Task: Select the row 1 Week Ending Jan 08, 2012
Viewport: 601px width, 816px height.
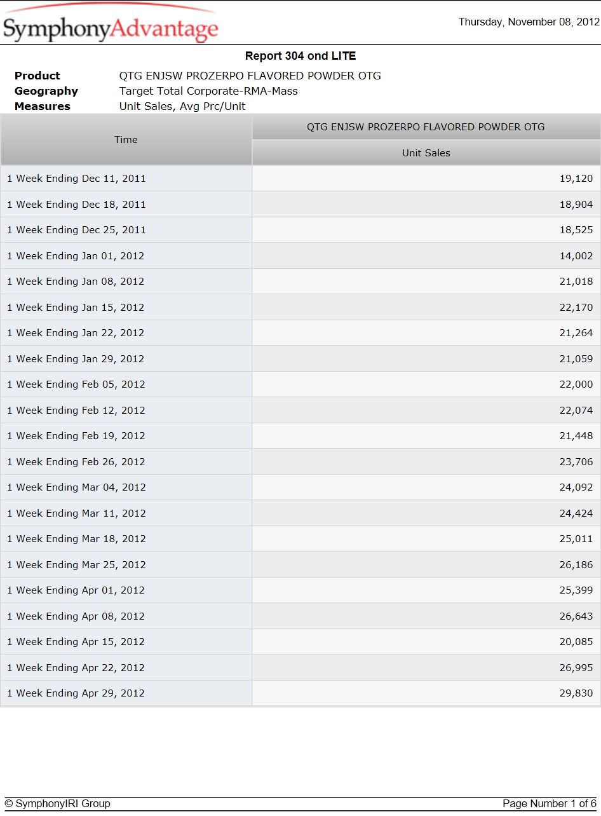Action: (x=300, y=282)
